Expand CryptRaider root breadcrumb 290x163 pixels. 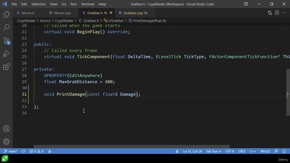pyautogui.click(x=26, y=21)
